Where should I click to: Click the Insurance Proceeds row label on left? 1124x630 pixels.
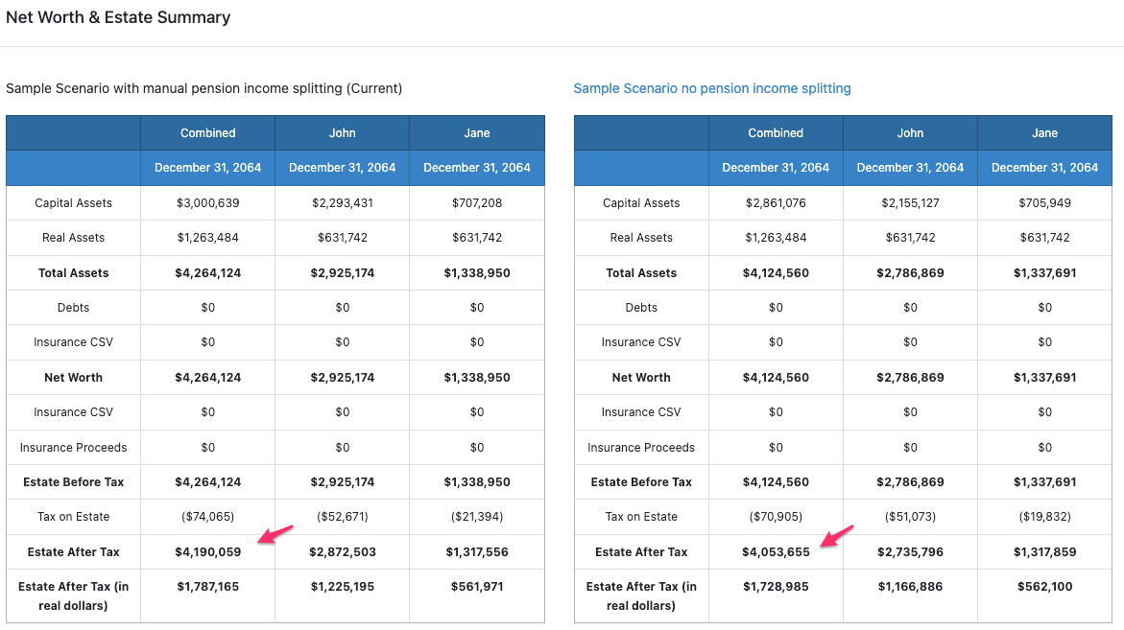click(73, 447)
